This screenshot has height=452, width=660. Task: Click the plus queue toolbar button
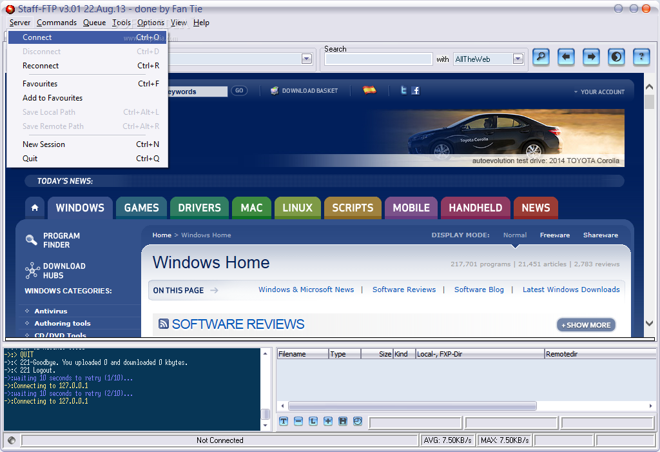(328, 421)
